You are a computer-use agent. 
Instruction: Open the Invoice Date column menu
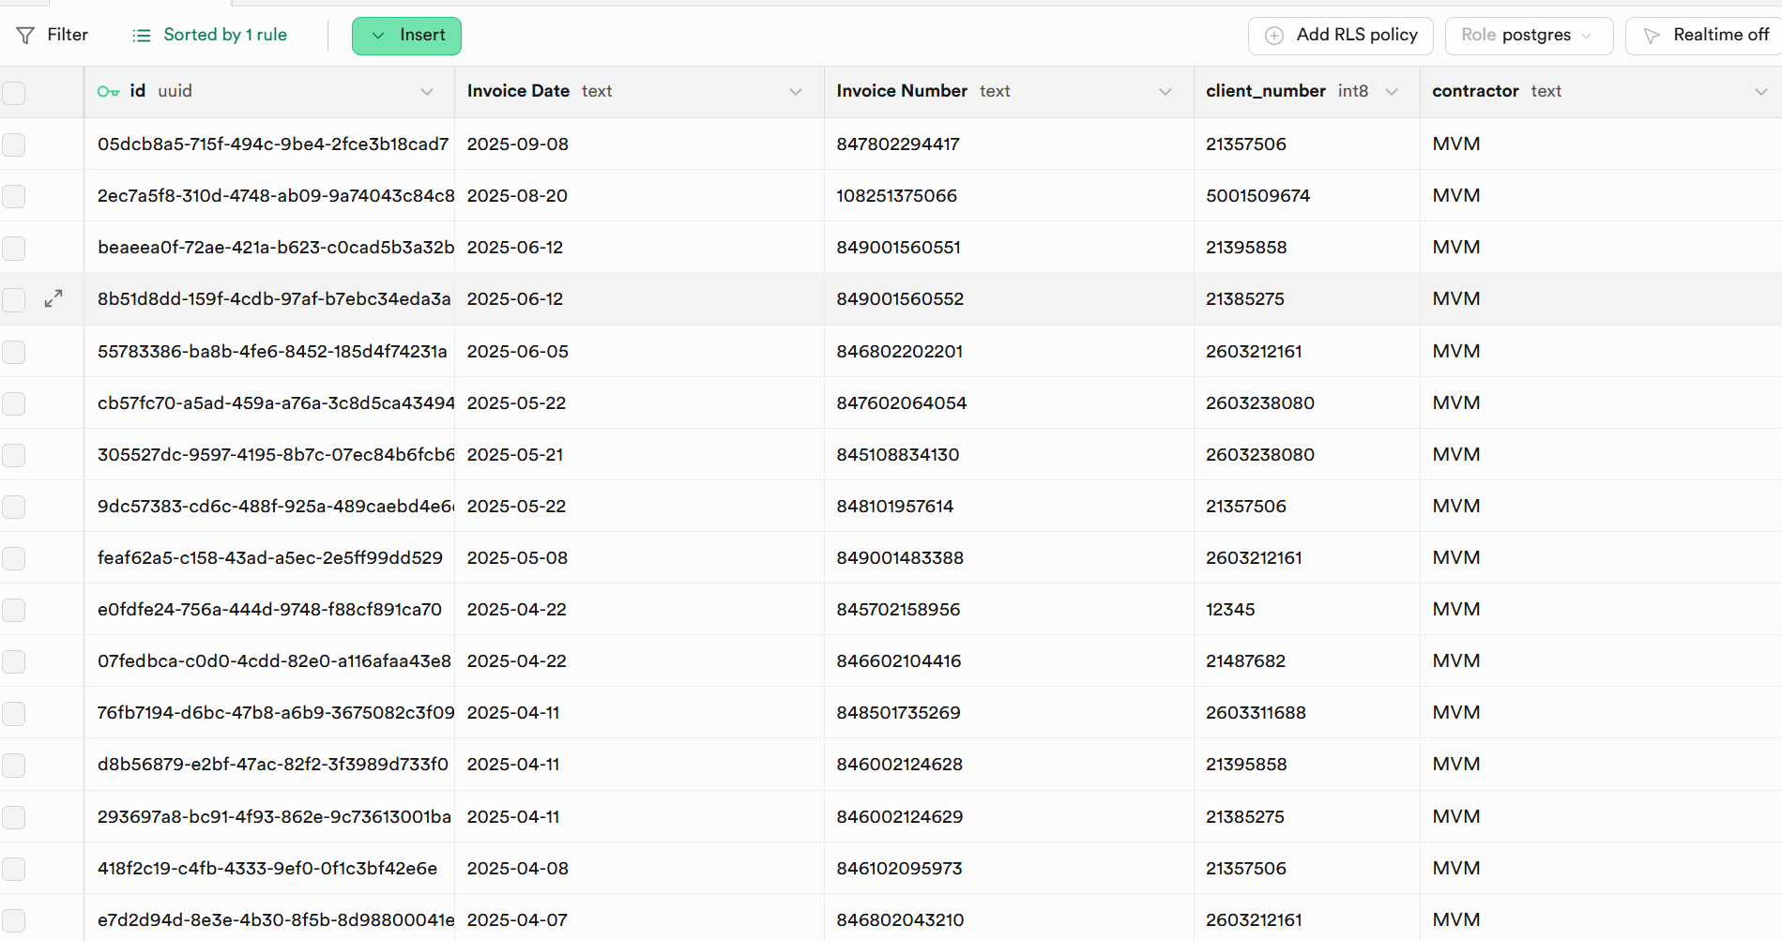[796, 92]
